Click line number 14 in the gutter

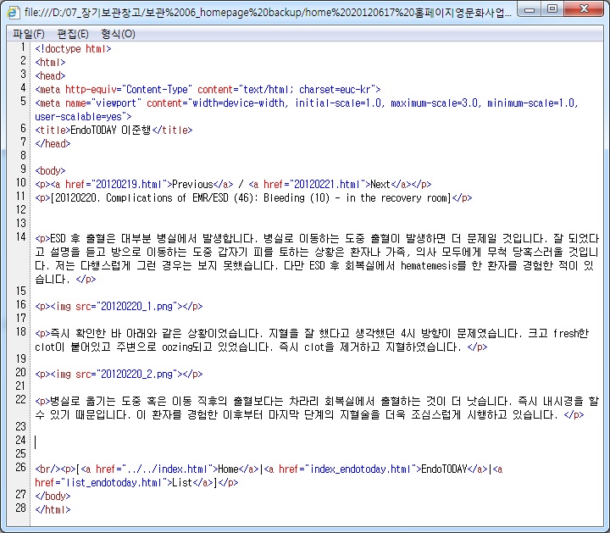[20, 237]
